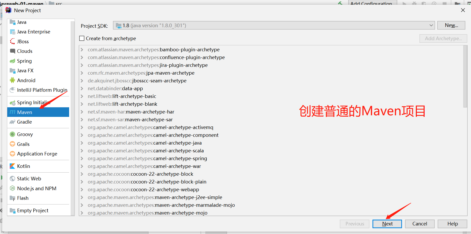Close the New Project dialog
Image resolution: width=471 pixels, height=234 pixels.
pos(463,10)
